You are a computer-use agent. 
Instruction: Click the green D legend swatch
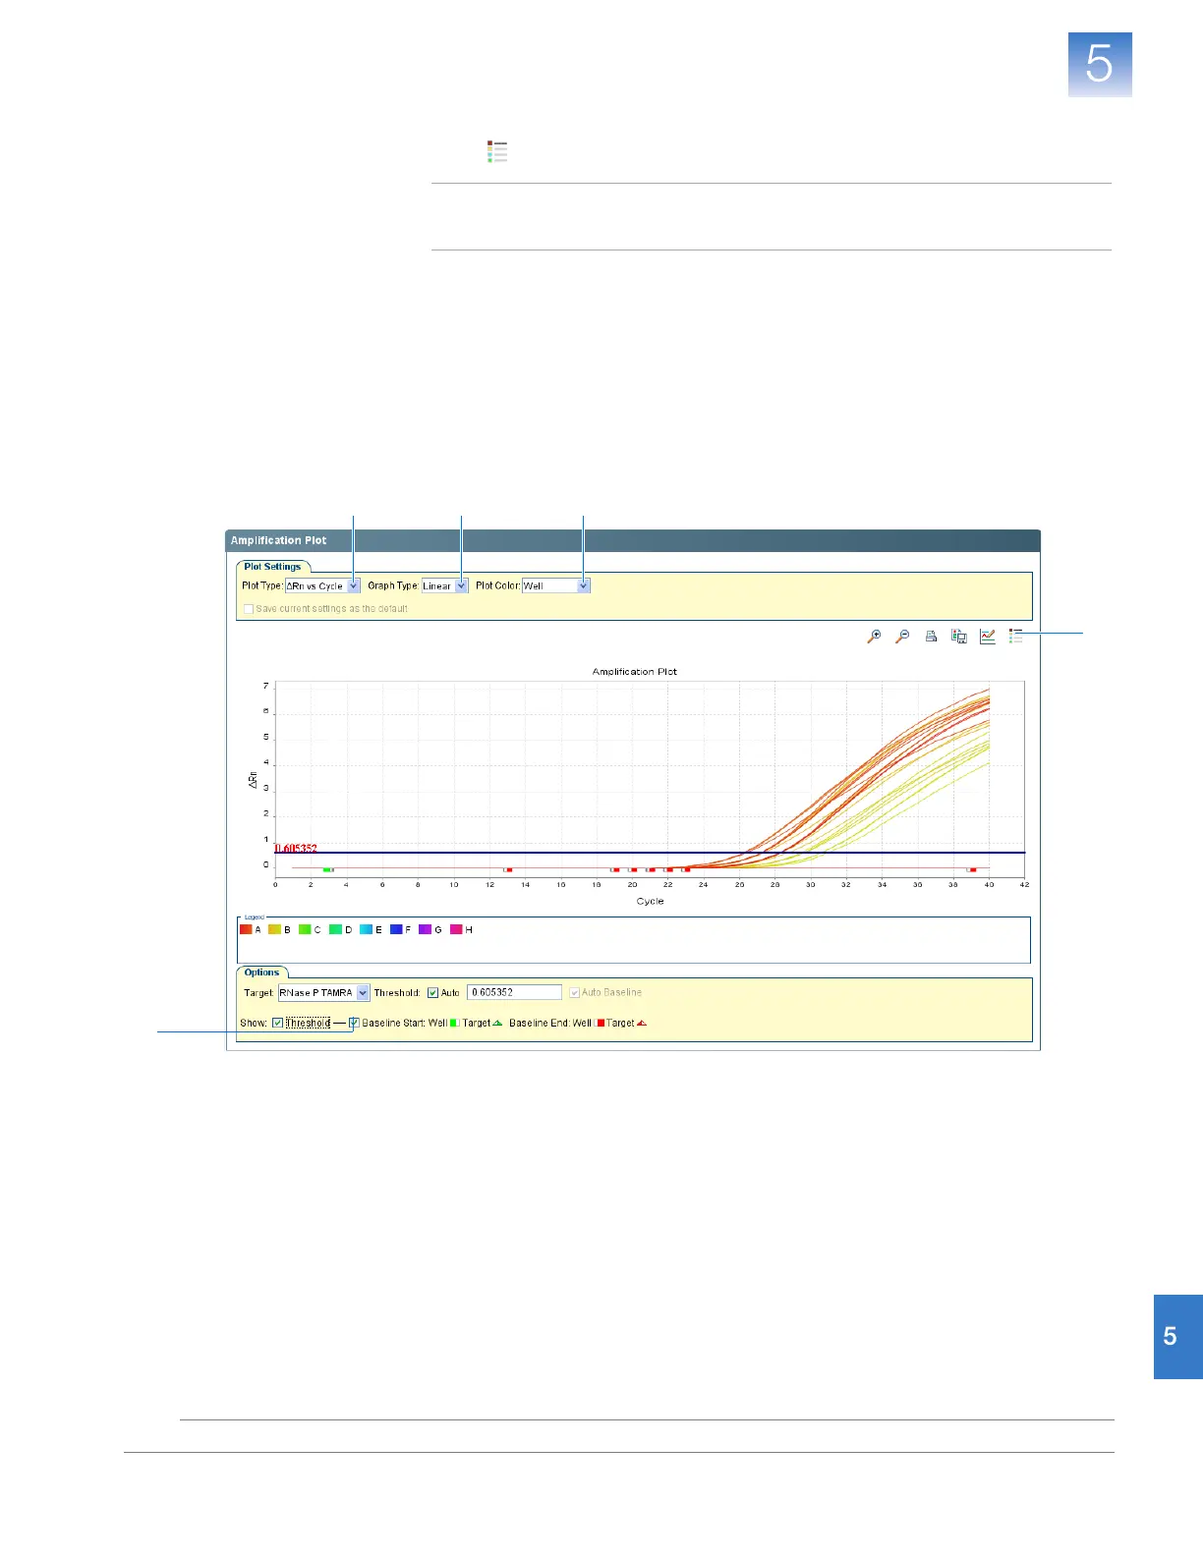tap(335, 929)
